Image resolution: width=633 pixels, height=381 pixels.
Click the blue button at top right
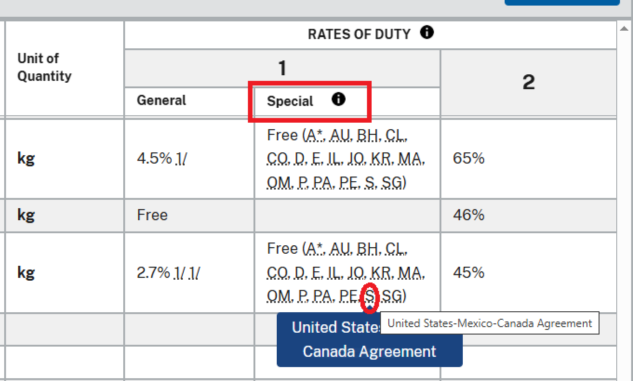pos(562,2)
